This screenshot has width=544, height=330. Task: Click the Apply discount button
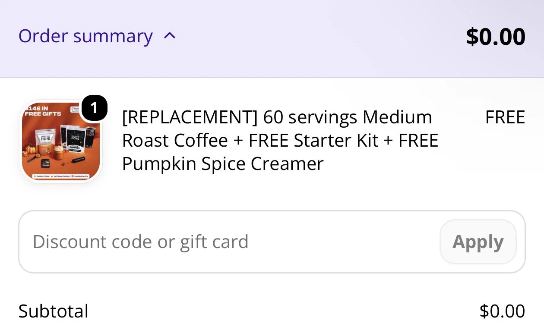(478, 242)
